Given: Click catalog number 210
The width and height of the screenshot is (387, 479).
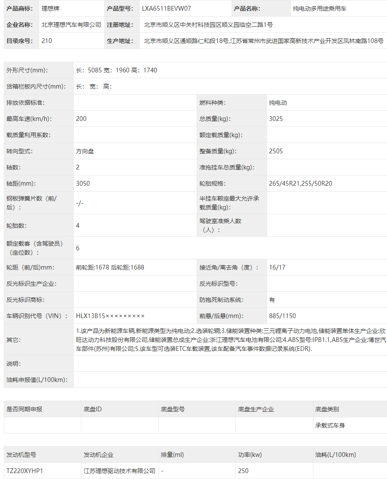Looking at the screenshot, I should click(x=47, y=41).
